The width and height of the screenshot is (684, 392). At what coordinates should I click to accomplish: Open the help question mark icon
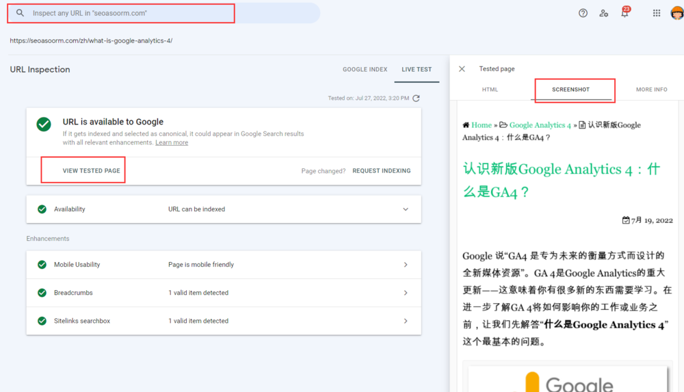(x=583, y=13)
